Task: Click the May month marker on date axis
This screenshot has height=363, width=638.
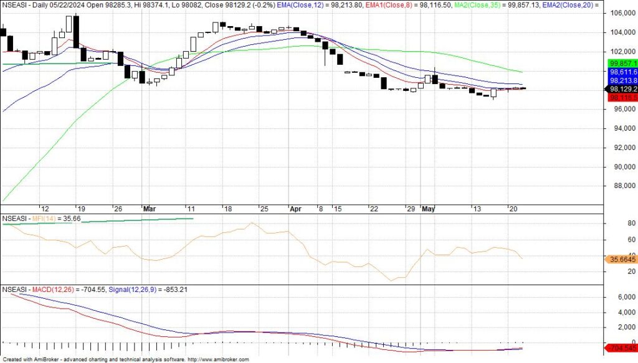Action: pyautogui.click(x=428, y=209)
